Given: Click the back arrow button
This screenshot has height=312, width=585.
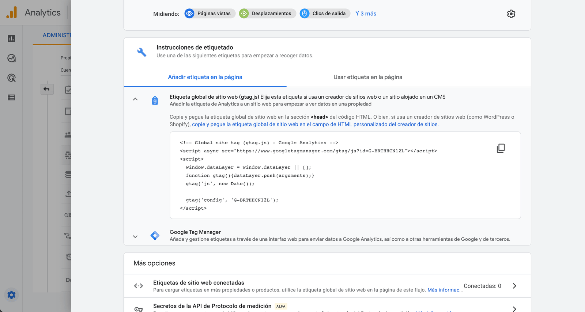Looking at the screenshot, I should 47,89.
